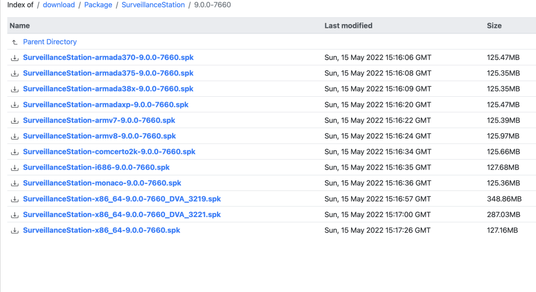Sort listing by the Name column header
Viewport: 536px width, 292px height.
(20, 26)
